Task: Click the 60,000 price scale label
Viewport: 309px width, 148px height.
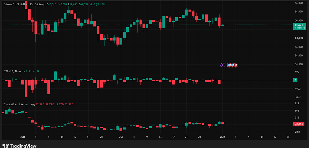Action: click(299, 38)
